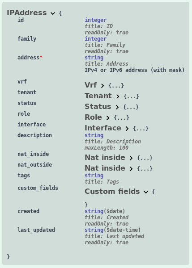
Task: Expand the Status model chevron
Action: coord(117,107)
